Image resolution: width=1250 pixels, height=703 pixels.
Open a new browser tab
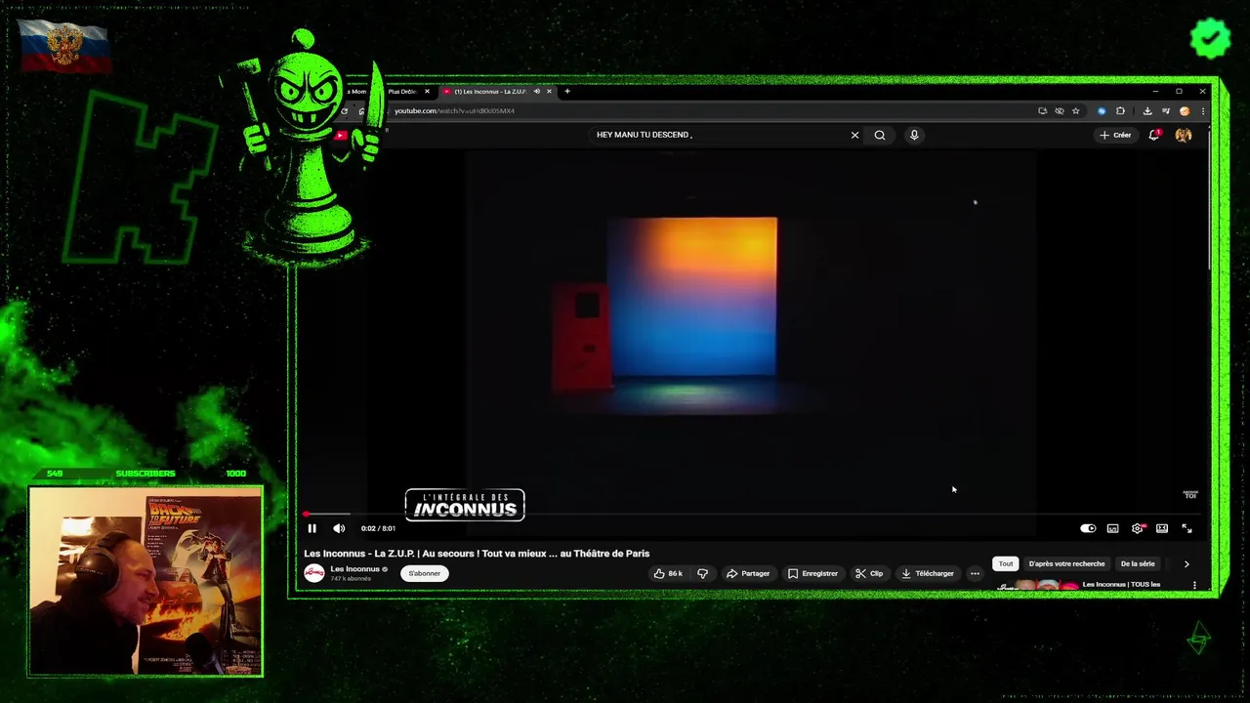click(567, 91)
